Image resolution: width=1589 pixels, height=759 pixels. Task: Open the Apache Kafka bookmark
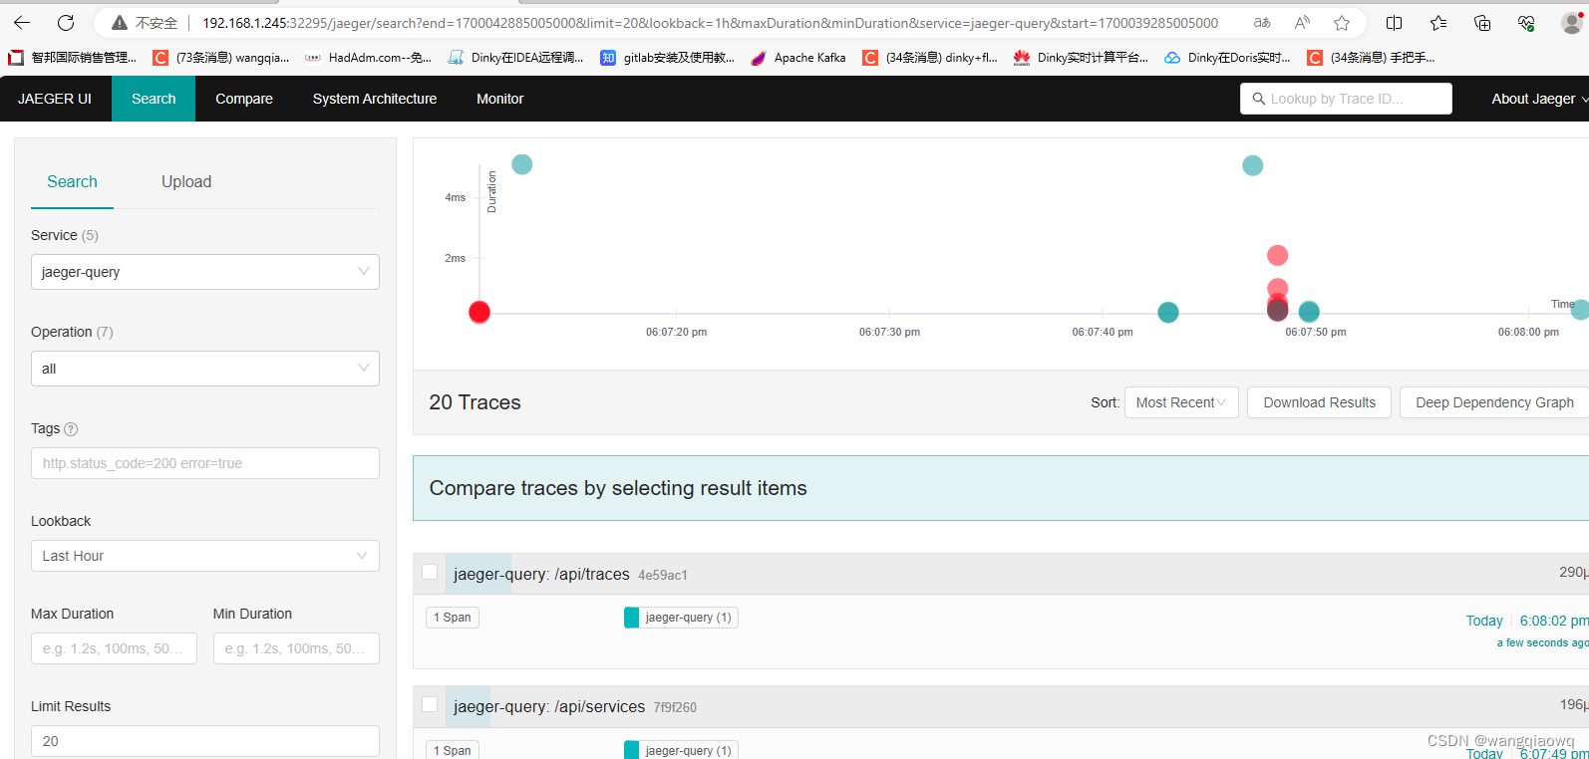[x=798, y=58]
